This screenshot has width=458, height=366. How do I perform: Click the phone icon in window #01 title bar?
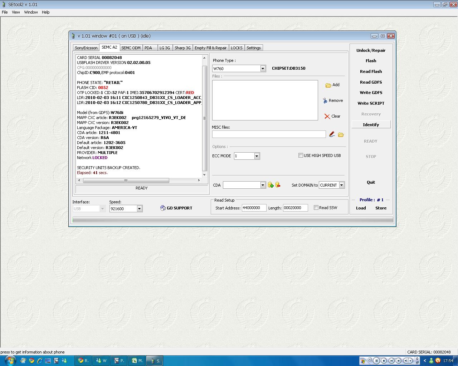click(x=73, y=36)
